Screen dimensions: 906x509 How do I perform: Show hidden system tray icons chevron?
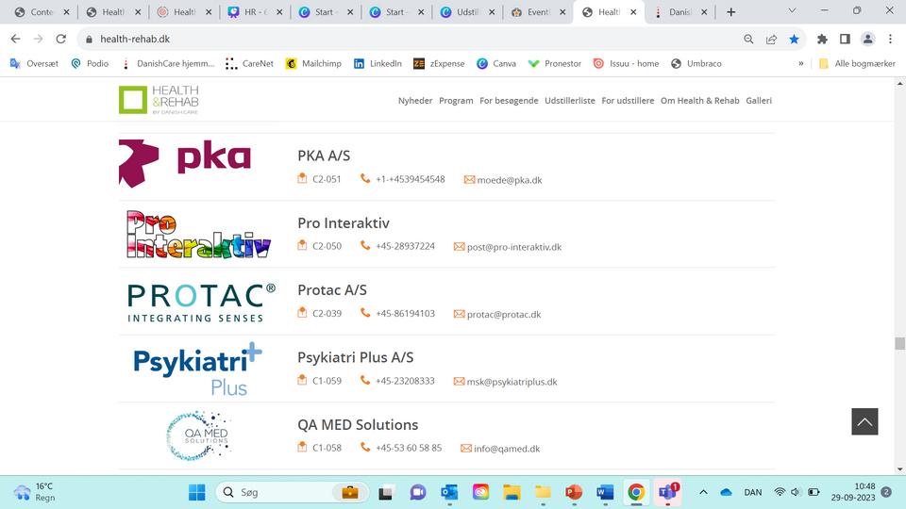703,492
